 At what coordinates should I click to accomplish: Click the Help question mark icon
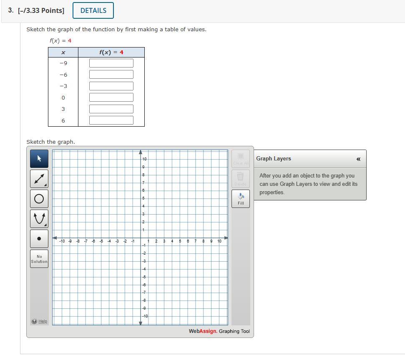coord(34,321)
